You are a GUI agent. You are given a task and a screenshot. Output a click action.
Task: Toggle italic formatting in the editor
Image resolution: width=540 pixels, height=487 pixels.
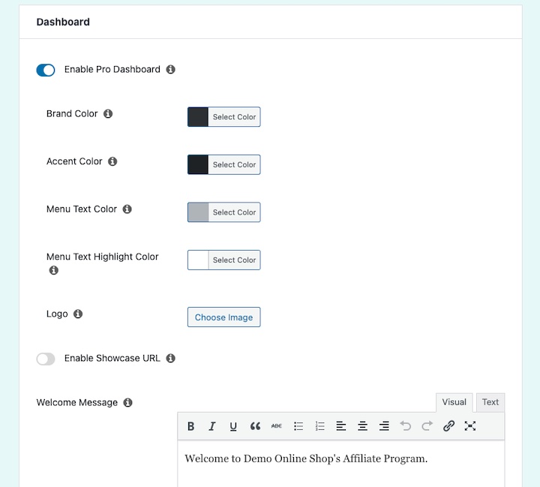[x=212, y=426]
